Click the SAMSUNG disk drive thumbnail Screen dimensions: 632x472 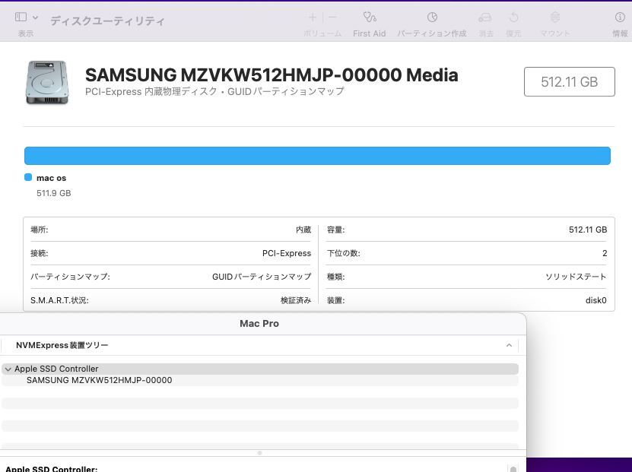coord(46,82)
